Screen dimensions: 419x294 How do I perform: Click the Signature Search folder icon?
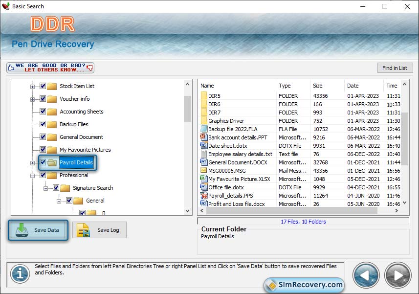(x=65, y=188)
